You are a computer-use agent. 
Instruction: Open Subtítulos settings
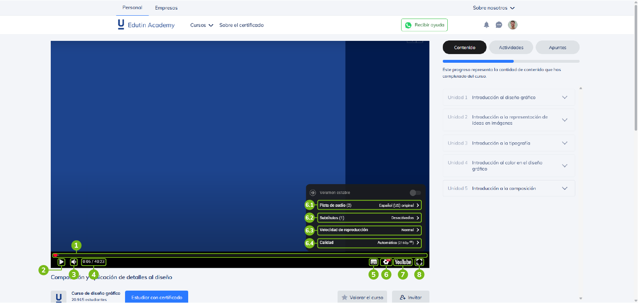[x=369, y=218]
